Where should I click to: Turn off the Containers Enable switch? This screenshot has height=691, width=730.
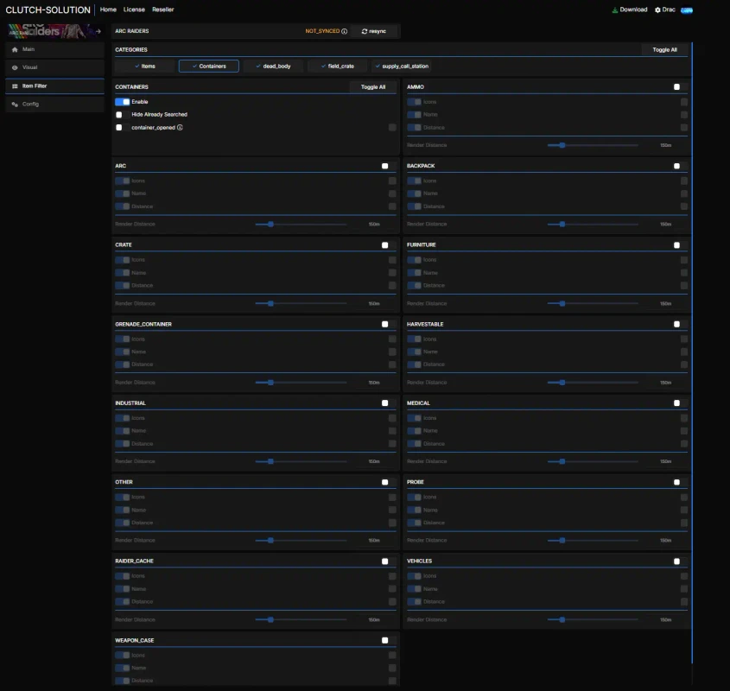(123, 102)
